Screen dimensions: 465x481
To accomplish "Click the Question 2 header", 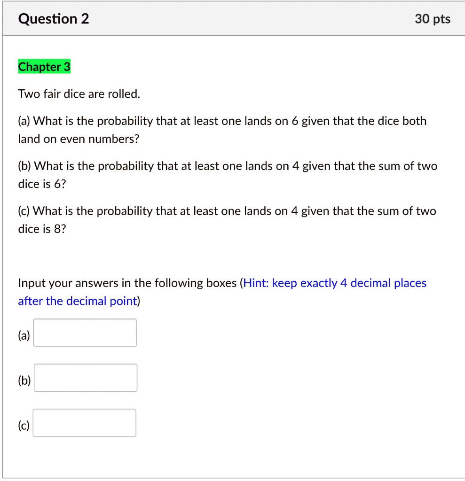I will pyautogui.click(x=53, y=18).
